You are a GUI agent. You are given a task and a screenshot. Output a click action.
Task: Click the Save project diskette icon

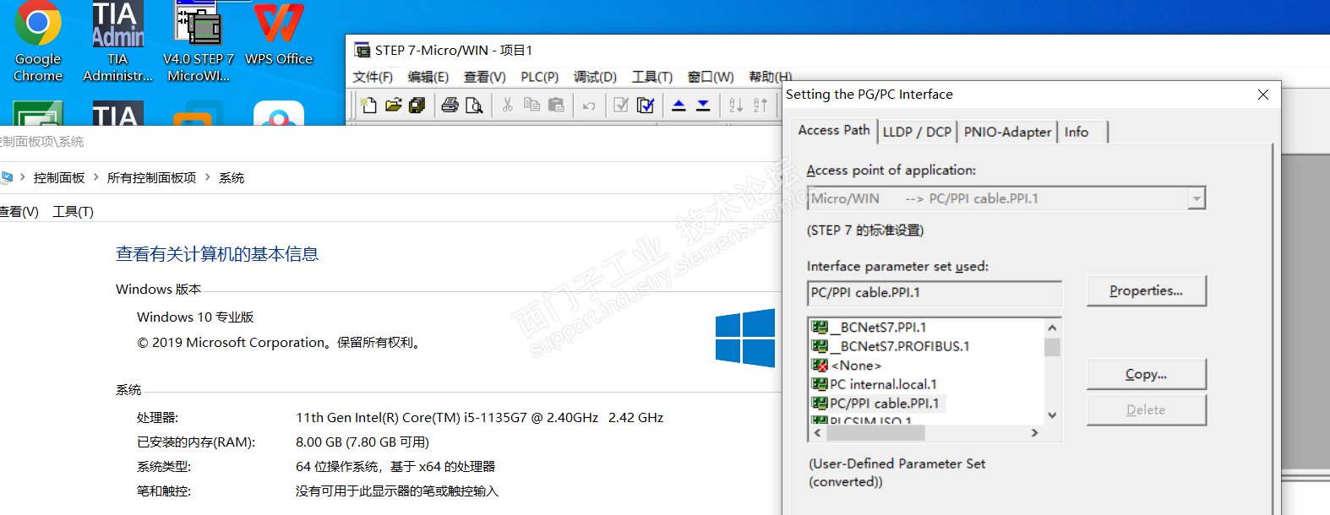[x=417, y=105]
